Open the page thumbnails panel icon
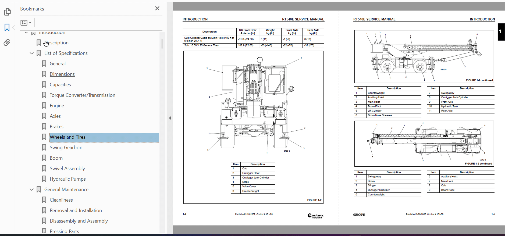 pyautogui.click(x=7, y=12)
